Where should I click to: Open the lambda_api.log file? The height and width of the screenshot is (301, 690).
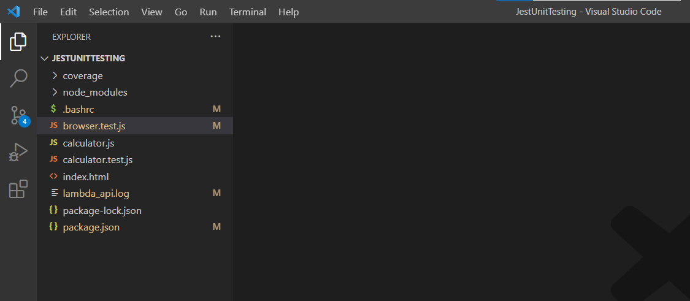coord(96,194)
